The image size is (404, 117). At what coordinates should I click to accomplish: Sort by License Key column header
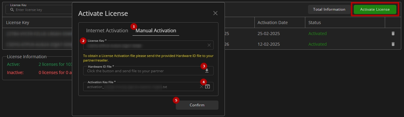[x=18, y=23]
